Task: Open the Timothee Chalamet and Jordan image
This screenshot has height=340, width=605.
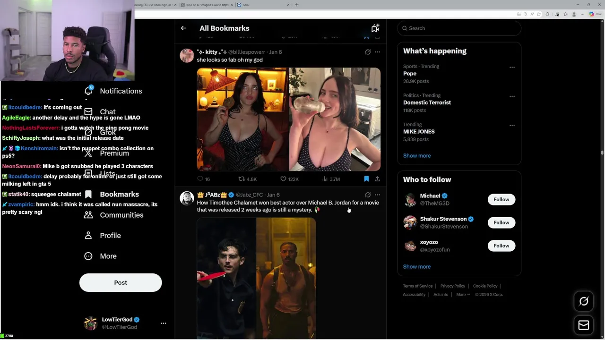Action: pos(256,279)
